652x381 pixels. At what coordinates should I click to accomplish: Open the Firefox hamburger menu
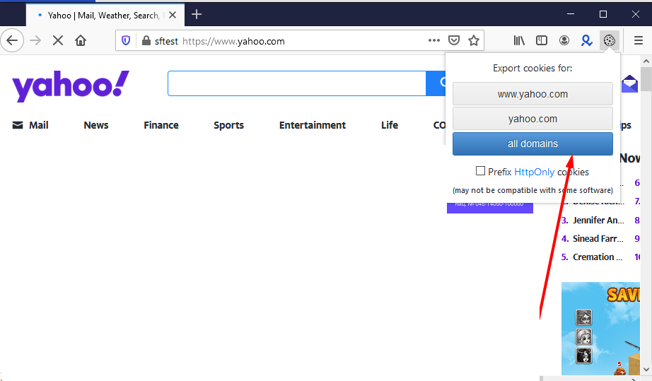pyautogui.click(x=639, y=40)
